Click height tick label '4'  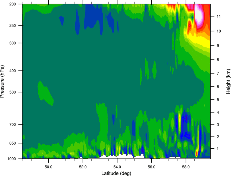click(x=218, y=112)
